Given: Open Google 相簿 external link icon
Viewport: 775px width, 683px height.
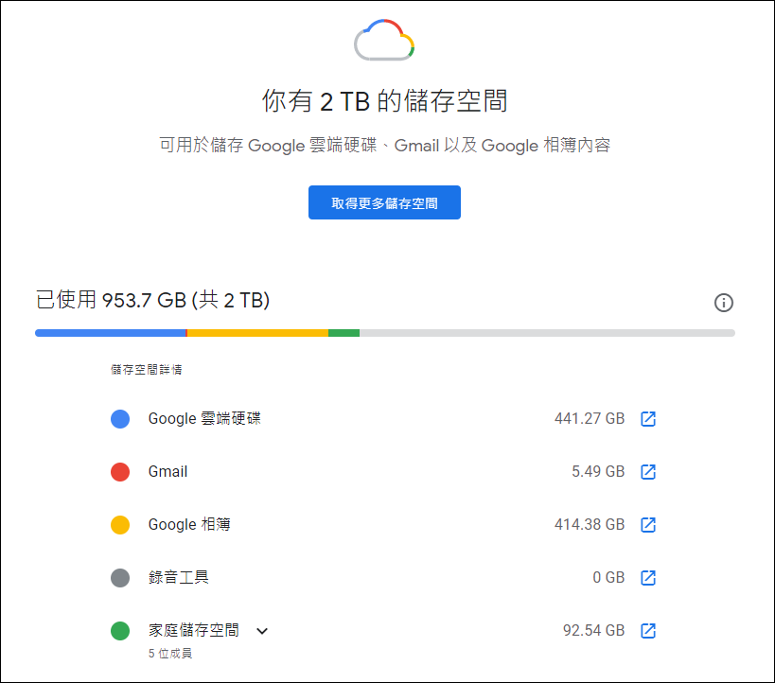Looking at the screenshot, I should point(648,524).
